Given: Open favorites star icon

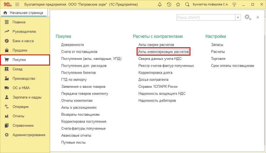Looking at the screenshot, I should (178, 4).
